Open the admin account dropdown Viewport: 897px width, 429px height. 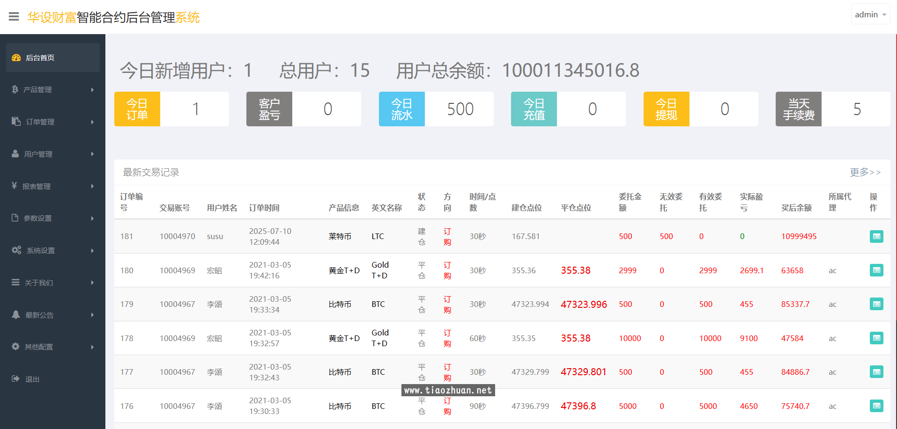tap(870, 15)
